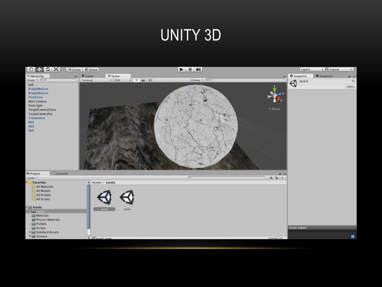Click the Project folder tree scrollbar
This screenshot has width=382, height=287.
(x=89, y=207)
